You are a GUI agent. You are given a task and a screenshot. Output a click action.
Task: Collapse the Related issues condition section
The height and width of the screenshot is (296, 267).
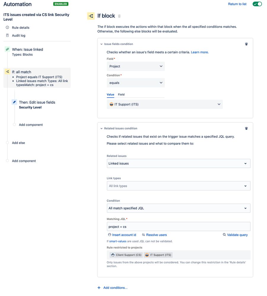[101, 129]
